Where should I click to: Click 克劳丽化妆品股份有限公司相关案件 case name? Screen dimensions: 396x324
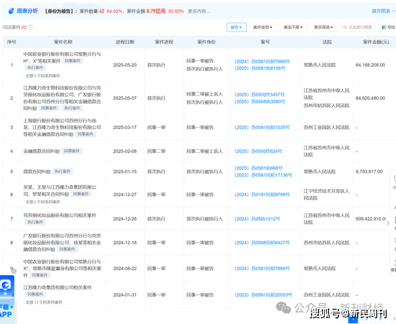(x=60, y=215)
